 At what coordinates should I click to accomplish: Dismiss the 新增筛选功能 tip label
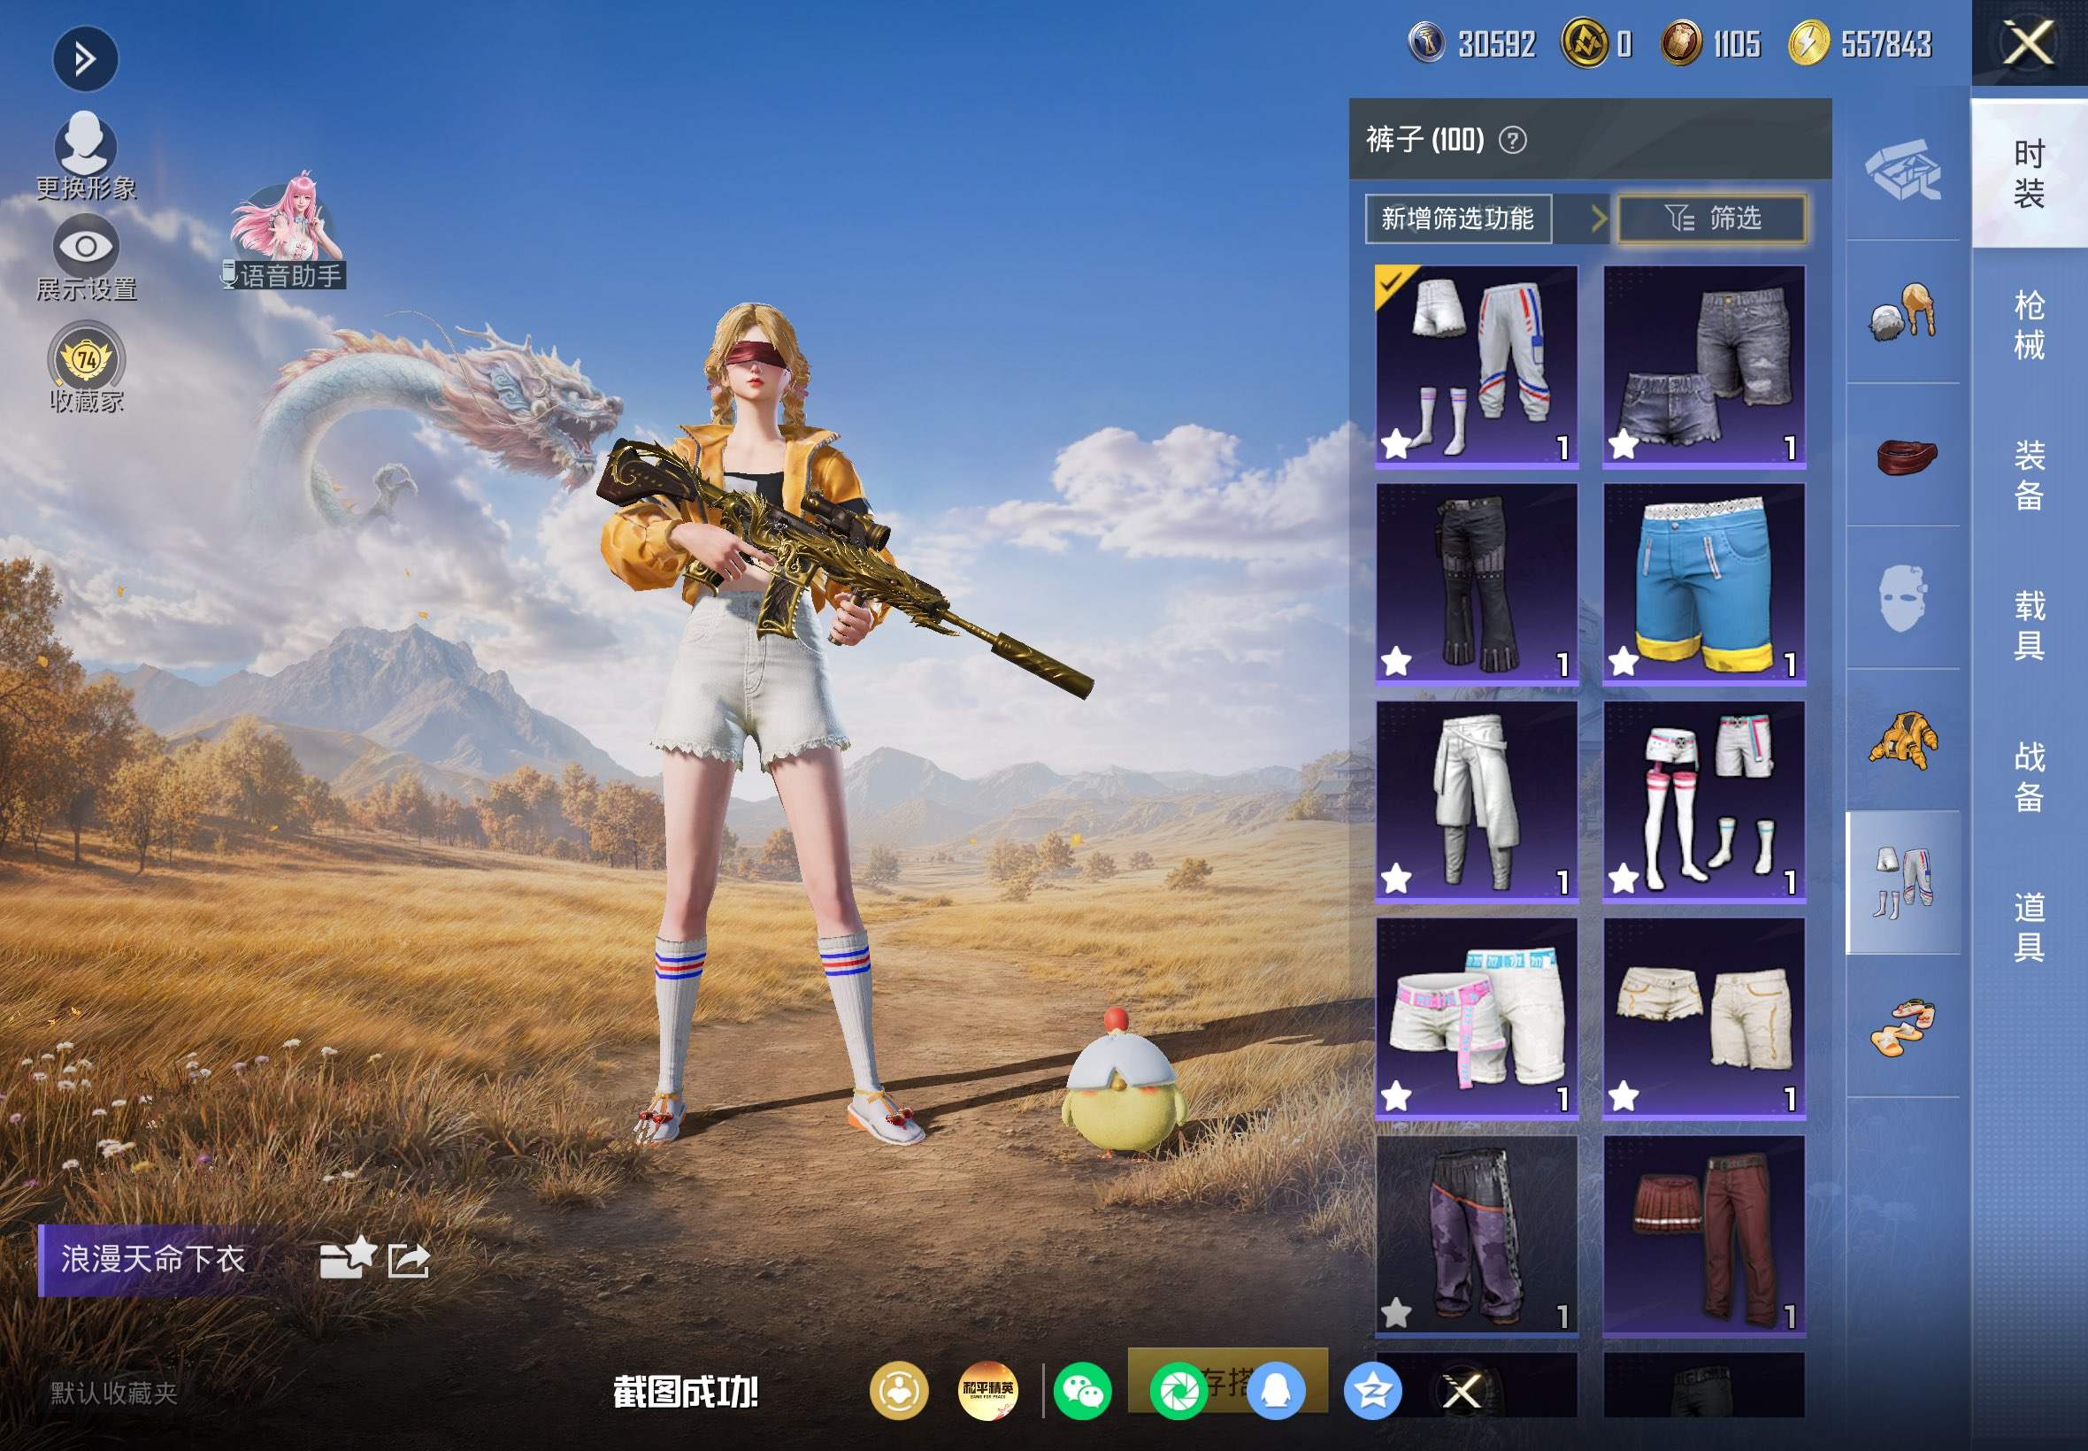tap(1458, 219)
